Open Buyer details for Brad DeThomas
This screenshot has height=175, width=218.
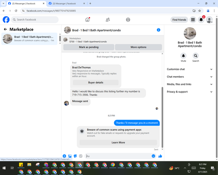[x=95, y=83]
